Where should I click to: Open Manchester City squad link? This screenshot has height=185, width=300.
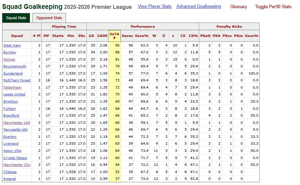click(17, 165)
